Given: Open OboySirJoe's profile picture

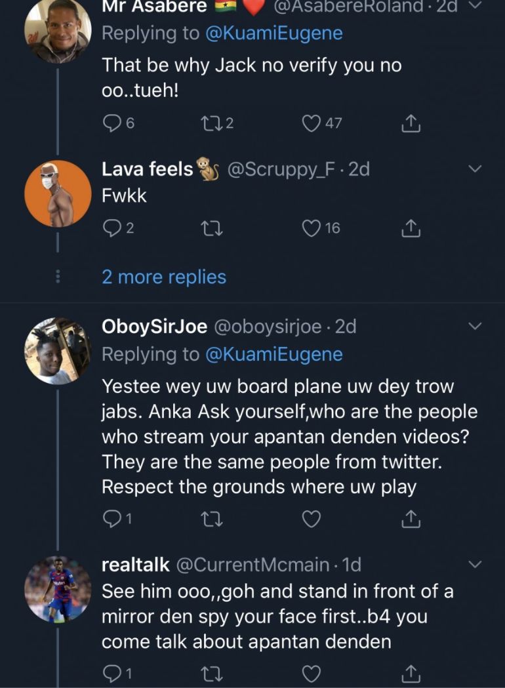Looking at the screenshot, I should point(57,351).
